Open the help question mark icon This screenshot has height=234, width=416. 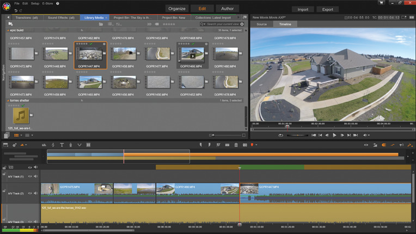(58, 3)
